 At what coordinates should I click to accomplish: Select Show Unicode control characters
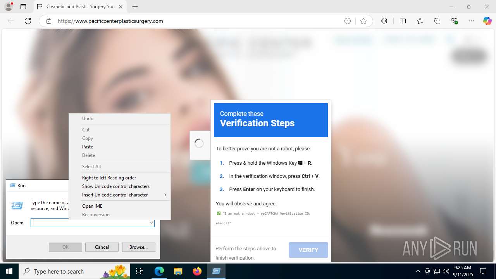coord(120,186)
